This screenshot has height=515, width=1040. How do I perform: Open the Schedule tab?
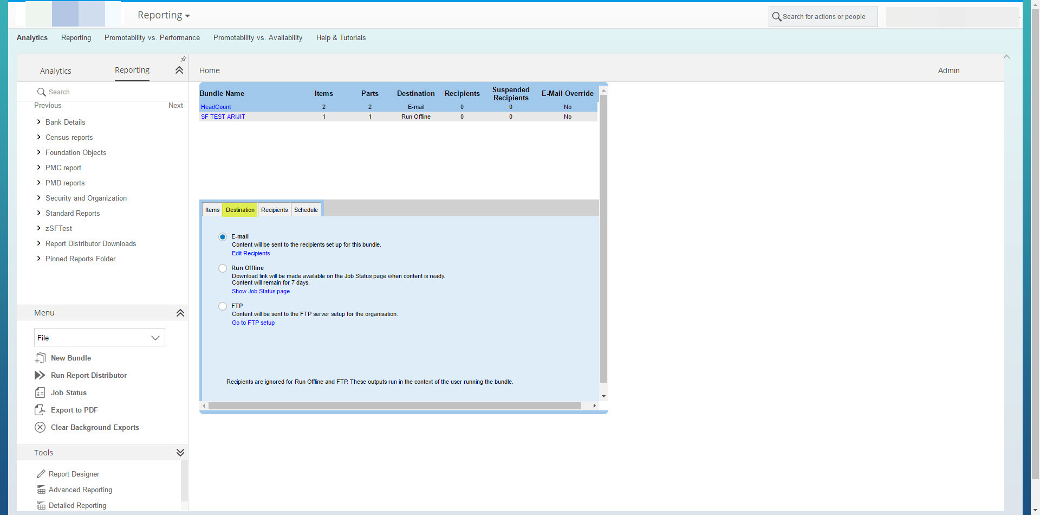[306, 210]
